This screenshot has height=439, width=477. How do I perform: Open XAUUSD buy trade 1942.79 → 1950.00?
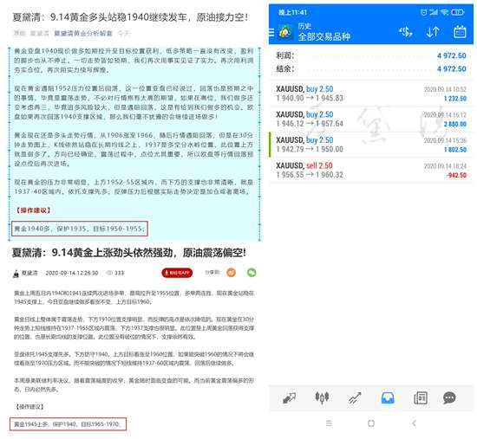371,145
